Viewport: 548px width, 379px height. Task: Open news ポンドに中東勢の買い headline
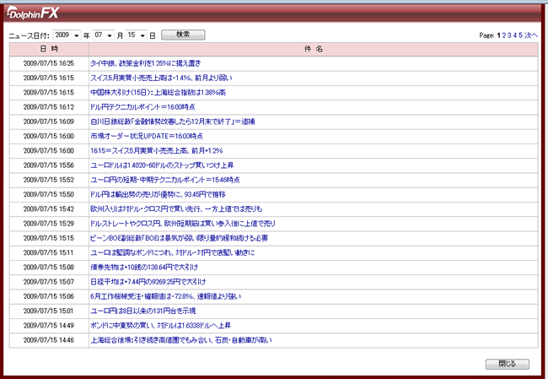click(161, 326)
